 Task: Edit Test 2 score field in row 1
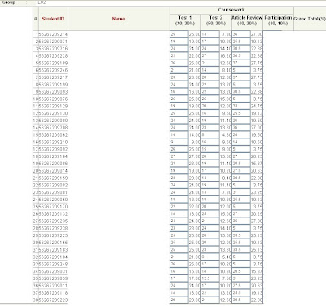(210, 34)
